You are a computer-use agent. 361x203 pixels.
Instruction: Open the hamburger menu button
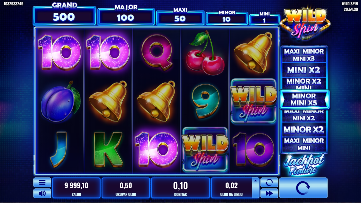coord(42,182)
